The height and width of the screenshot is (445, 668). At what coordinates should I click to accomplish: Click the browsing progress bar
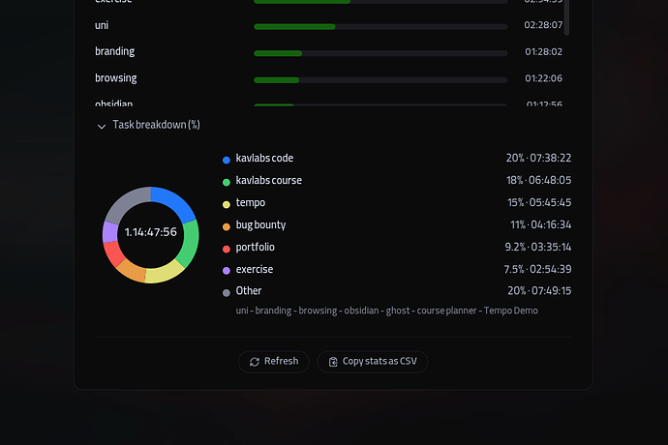[380, 80]
